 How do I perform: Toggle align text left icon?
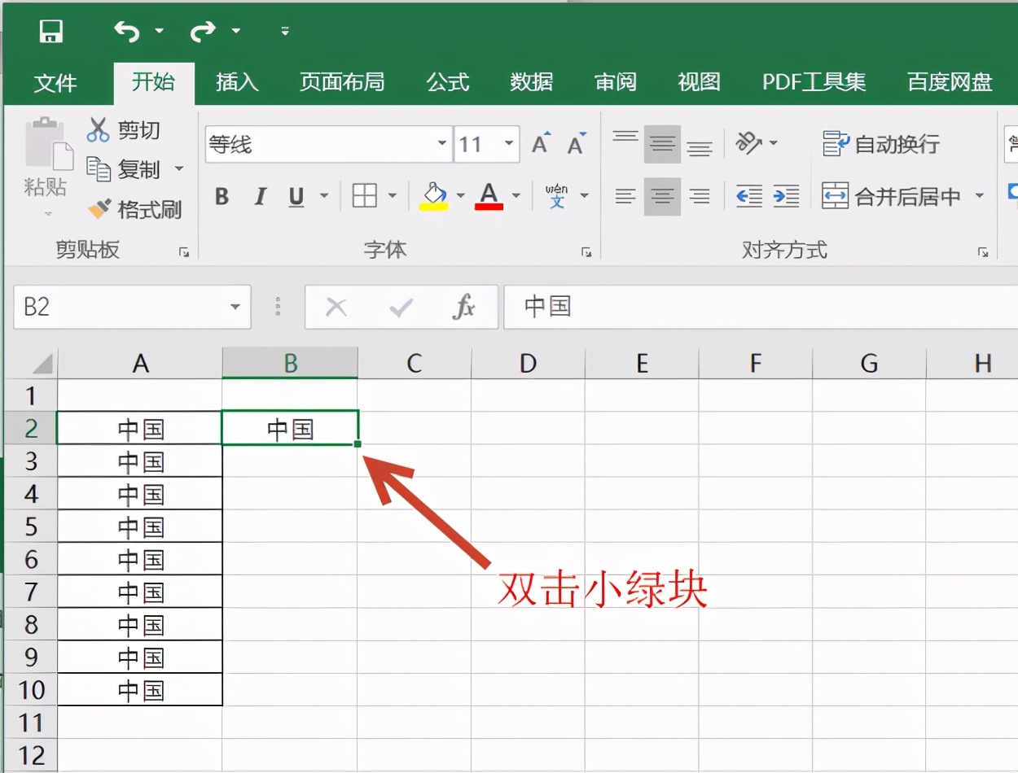(x=625, y=196)
